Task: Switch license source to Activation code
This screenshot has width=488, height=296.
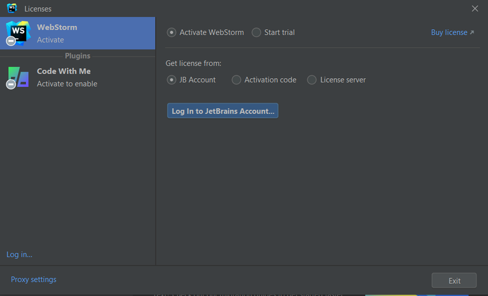Action: tap(236, 80)
